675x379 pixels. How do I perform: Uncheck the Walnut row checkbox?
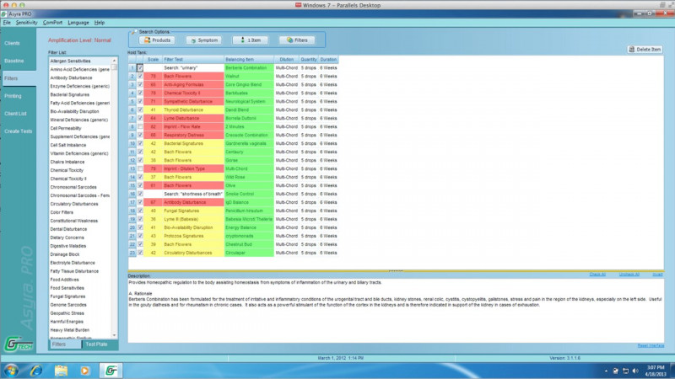tap(140, 76)
